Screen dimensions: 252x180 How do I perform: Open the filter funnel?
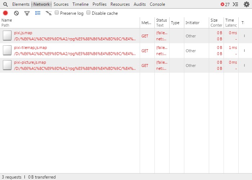[27, 13]
